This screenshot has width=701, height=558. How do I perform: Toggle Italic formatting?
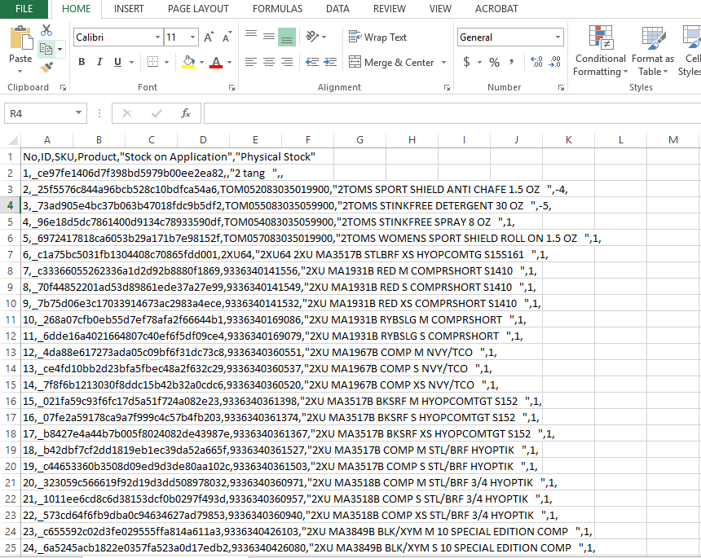(x=99, y=62)
